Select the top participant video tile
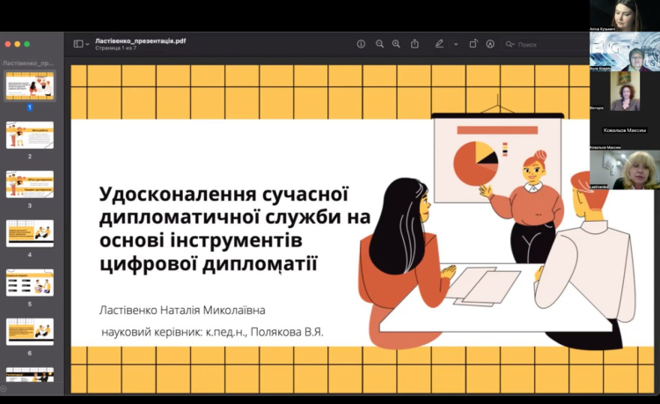This screenshot has height=404, width=660. point(624,15)
